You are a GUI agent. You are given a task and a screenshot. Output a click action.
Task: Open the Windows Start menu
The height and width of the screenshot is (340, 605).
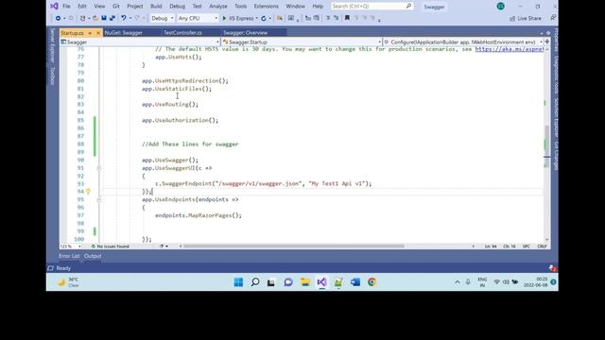tap(238, 282)
